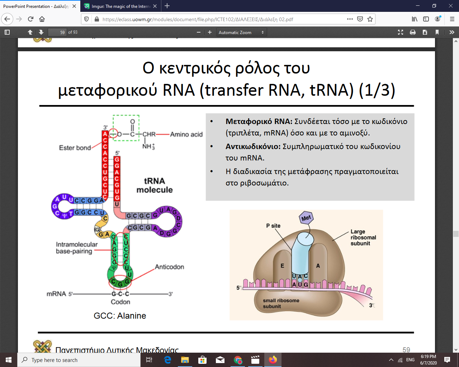Zoom in the PDF document
The width and height of the screenshot is (459, 367).
click(210, 32)
